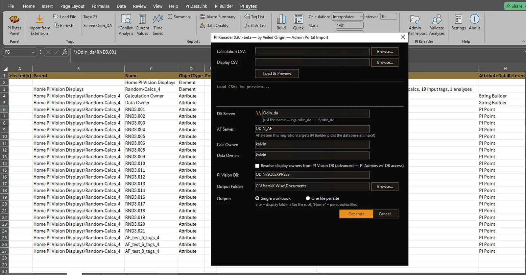Click the Interval 1h field
This screenshot has width=526, height=275.
[x=389, y=16]
